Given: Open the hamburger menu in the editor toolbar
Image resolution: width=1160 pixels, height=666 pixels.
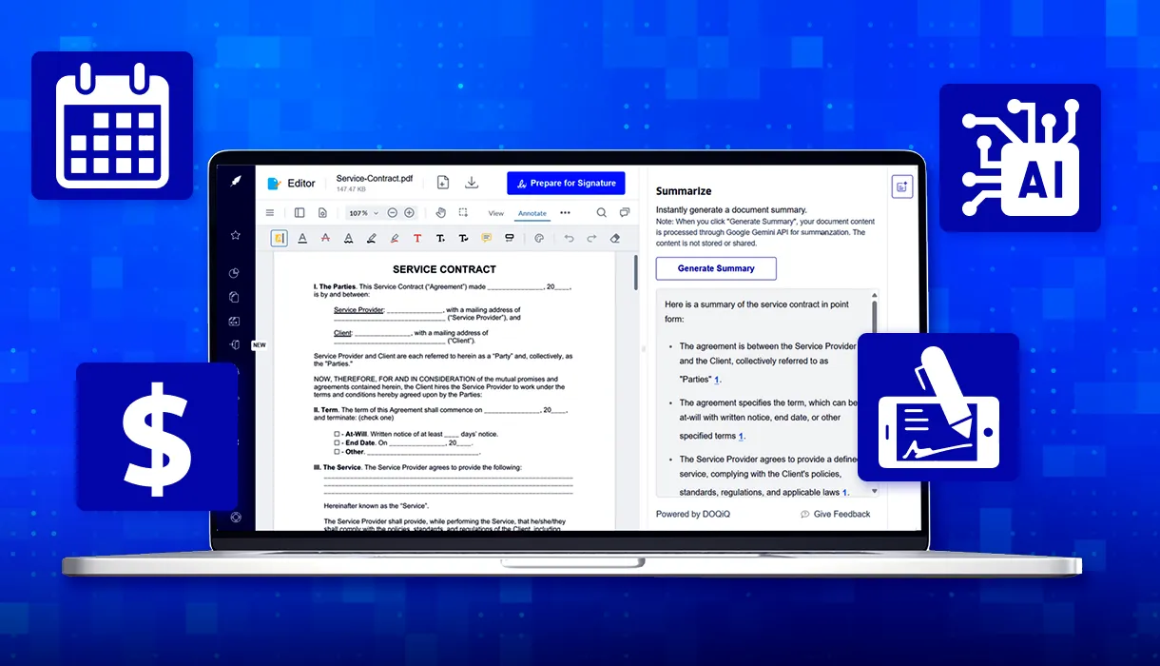Looking at the screenshot, I should pyautogui.click(x=270, y=213).
